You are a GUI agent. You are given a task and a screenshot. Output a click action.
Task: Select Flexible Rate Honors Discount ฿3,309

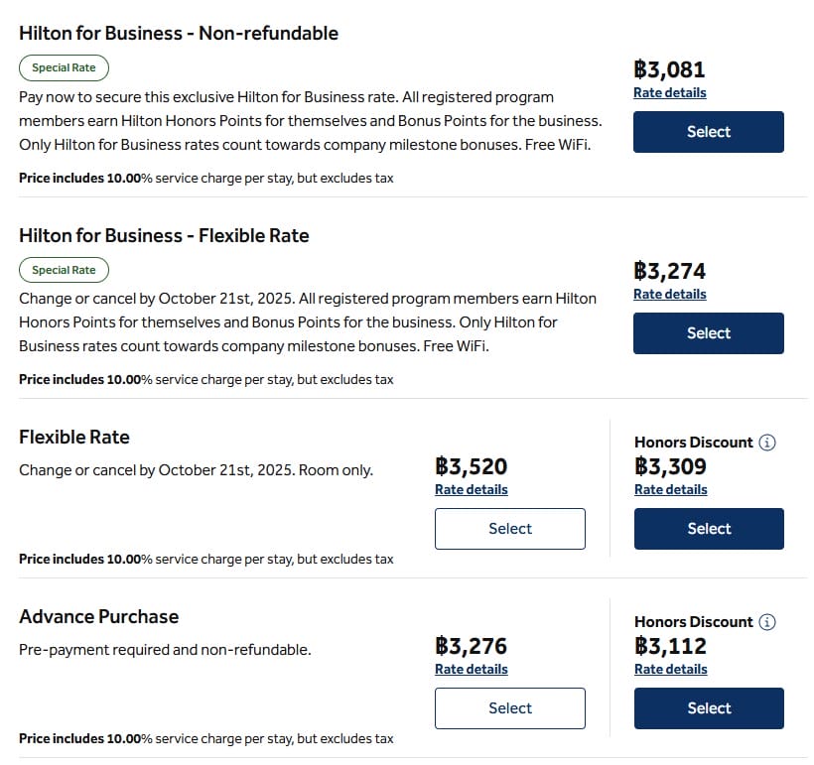(708, 529)
